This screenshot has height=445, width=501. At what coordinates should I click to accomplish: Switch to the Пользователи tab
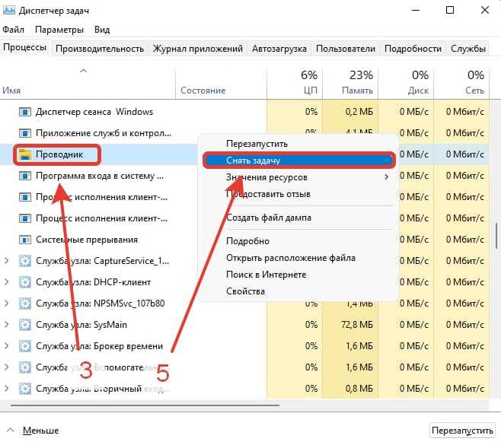(346, 49)
